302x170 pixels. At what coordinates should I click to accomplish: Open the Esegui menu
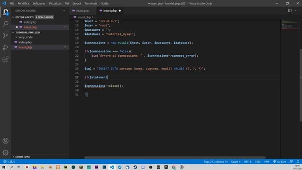point(76,3)
